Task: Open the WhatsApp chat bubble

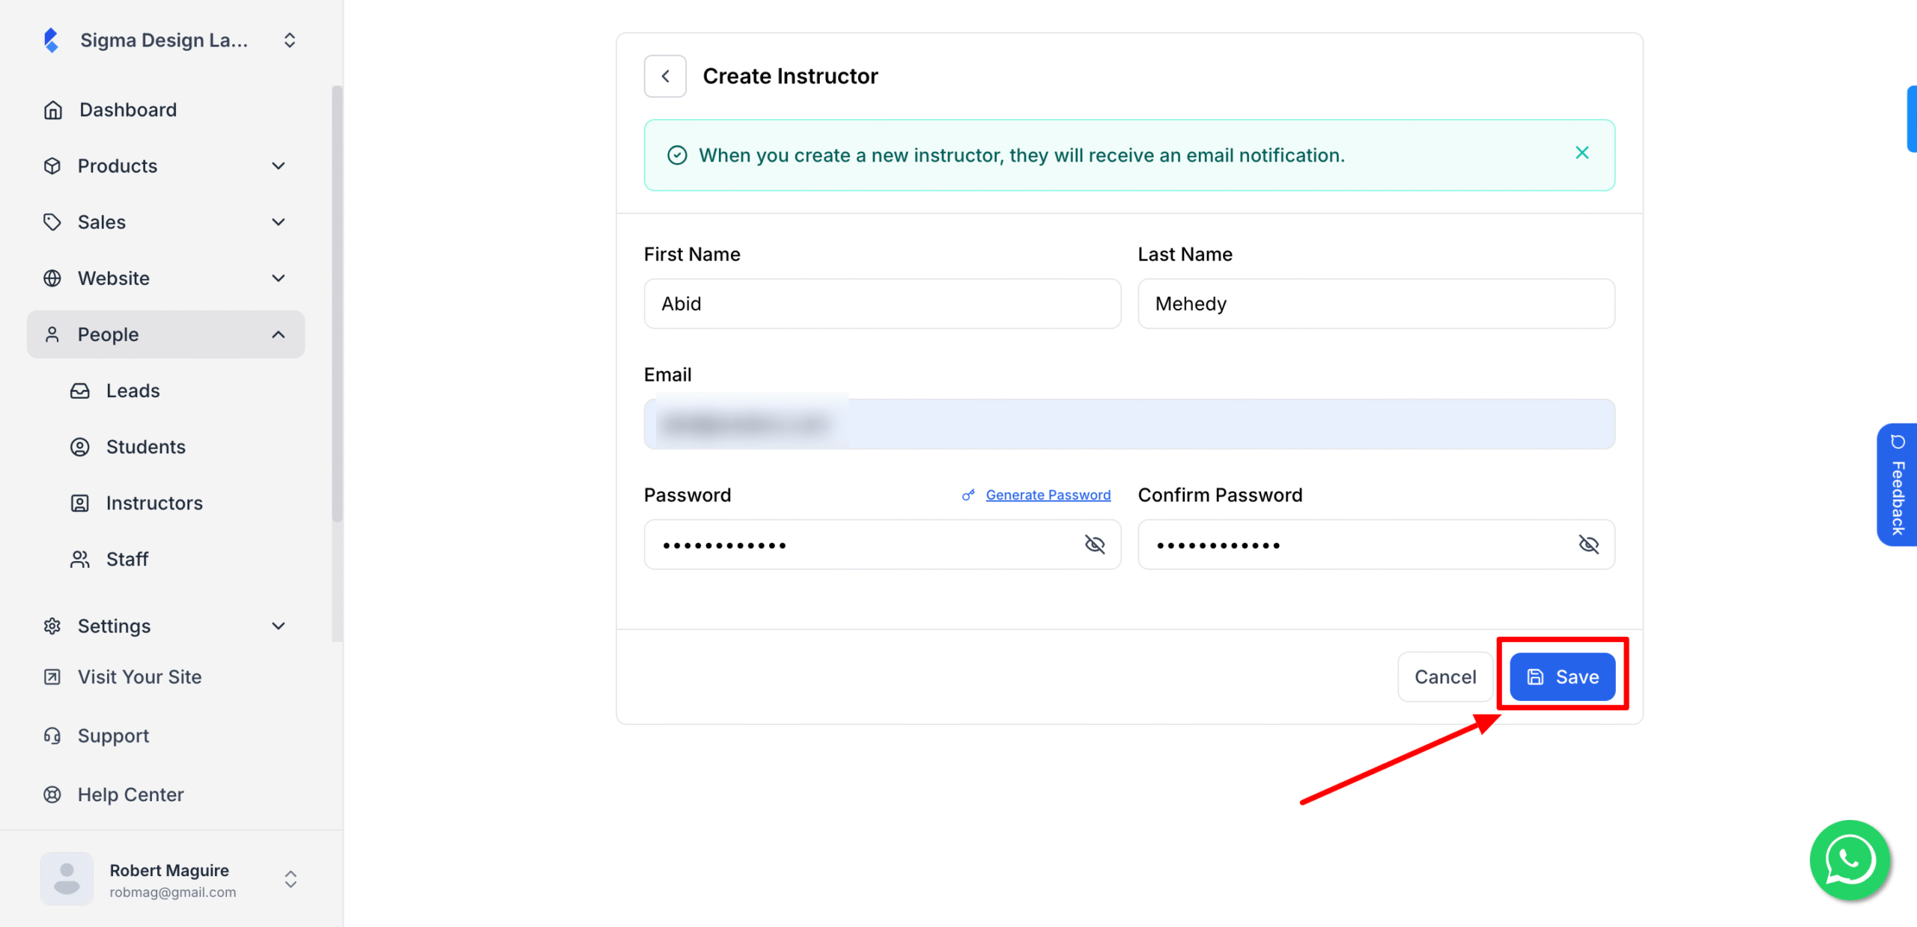Action: 1850,860
